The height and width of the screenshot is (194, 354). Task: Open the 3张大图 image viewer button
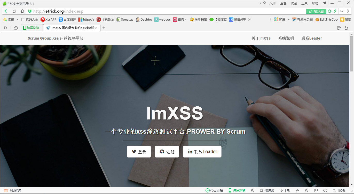pos(316,11)
